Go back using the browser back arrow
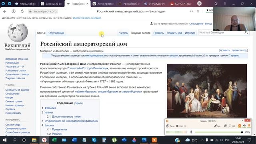 click(x=5, y=11)
